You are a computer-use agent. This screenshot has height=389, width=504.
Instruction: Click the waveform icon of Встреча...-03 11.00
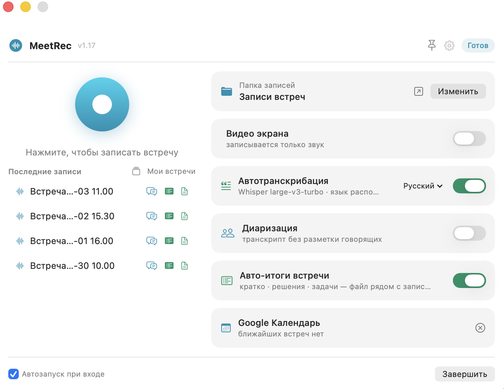20,191
